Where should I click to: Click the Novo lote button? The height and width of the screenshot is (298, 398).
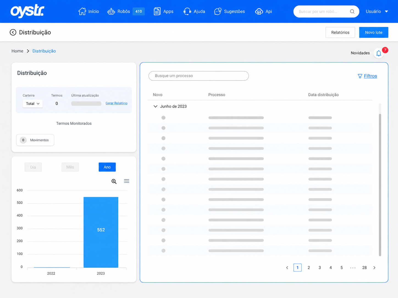coord(374,32)
